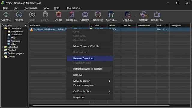Click the Stop All hand icon
Viewport: 192px width, 108px height.
(x=45, y=14)
